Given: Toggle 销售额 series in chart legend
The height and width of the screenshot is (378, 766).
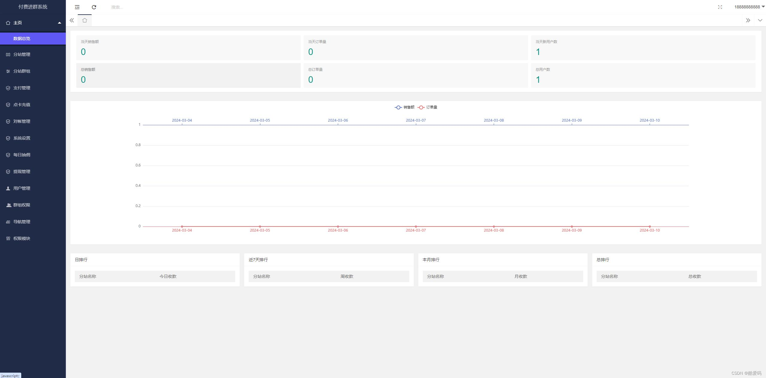Looking at the screenshot, I should 405,107.
